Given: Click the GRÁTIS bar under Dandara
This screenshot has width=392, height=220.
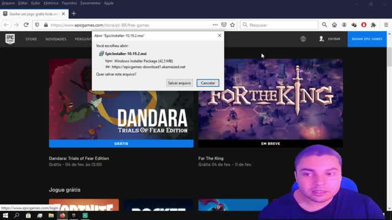Looking at the screenshot, I should [x=121, y=144].
